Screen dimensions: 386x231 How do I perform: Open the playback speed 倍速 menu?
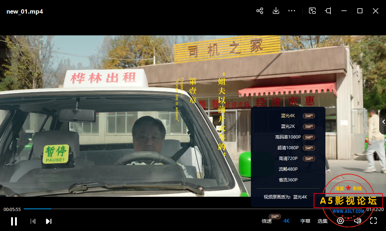(x=267, y=221)
